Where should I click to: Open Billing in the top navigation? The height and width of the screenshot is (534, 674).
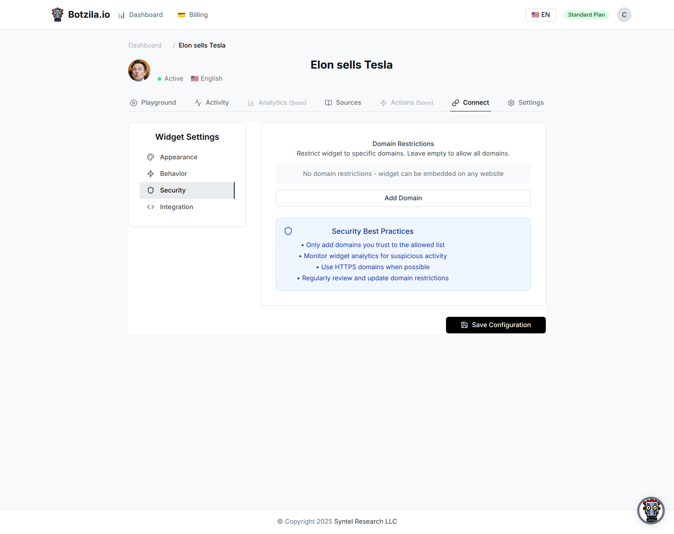click(x=193, y=15)
